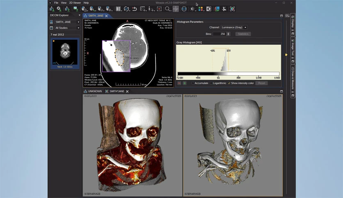Click the Import DICOM toolbar icon

point(52,9)
